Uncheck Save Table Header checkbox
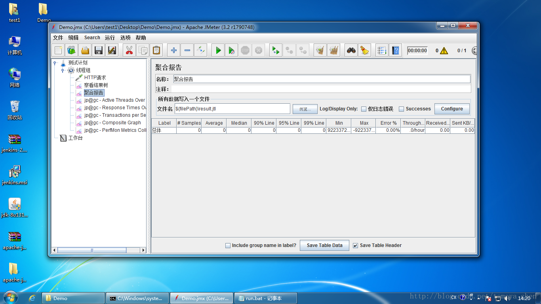541x304 pixels. [356, 245]
